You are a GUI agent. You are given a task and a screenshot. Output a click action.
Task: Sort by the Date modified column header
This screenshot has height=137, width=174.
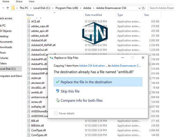click(x=93, y=15)
